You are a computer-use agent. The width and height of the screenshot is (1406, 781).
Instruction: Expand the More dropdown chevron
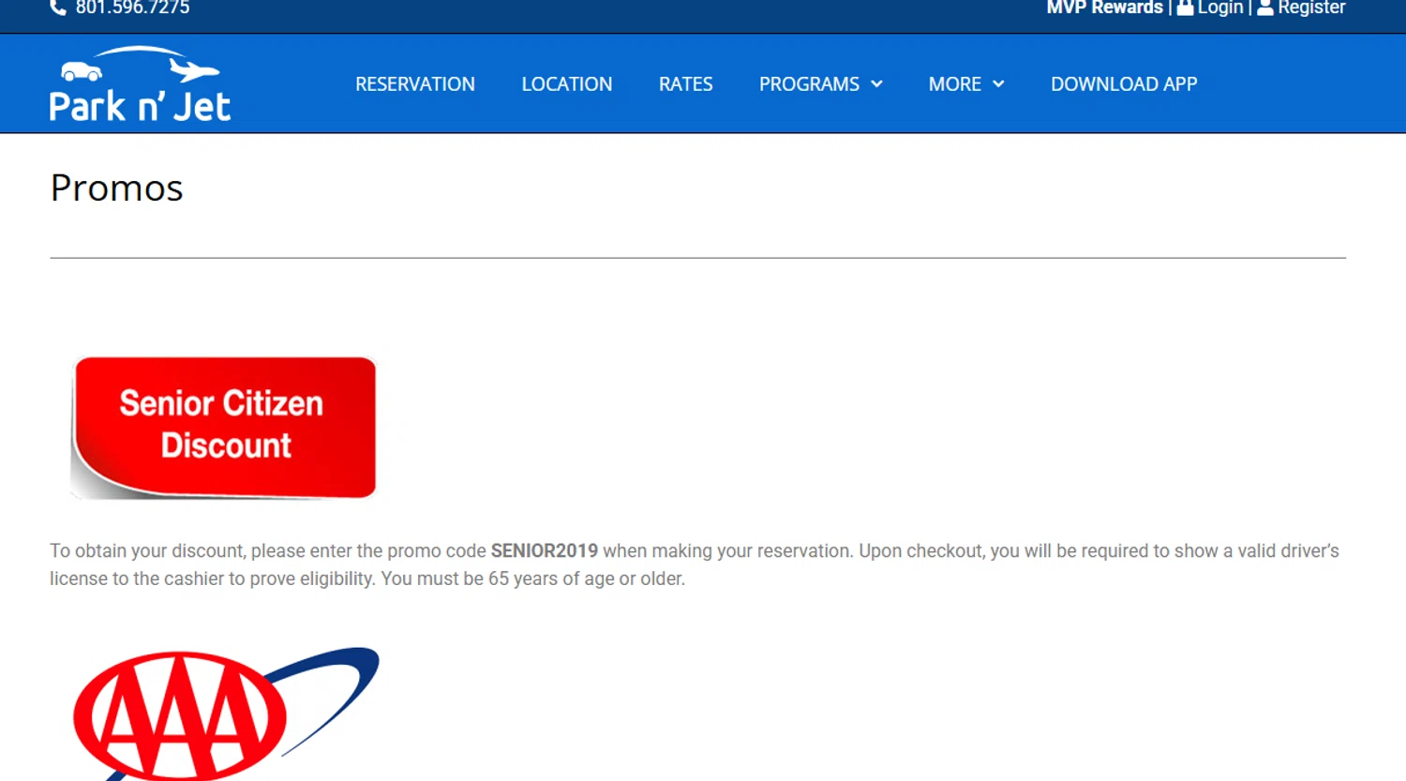coord(998,84)
